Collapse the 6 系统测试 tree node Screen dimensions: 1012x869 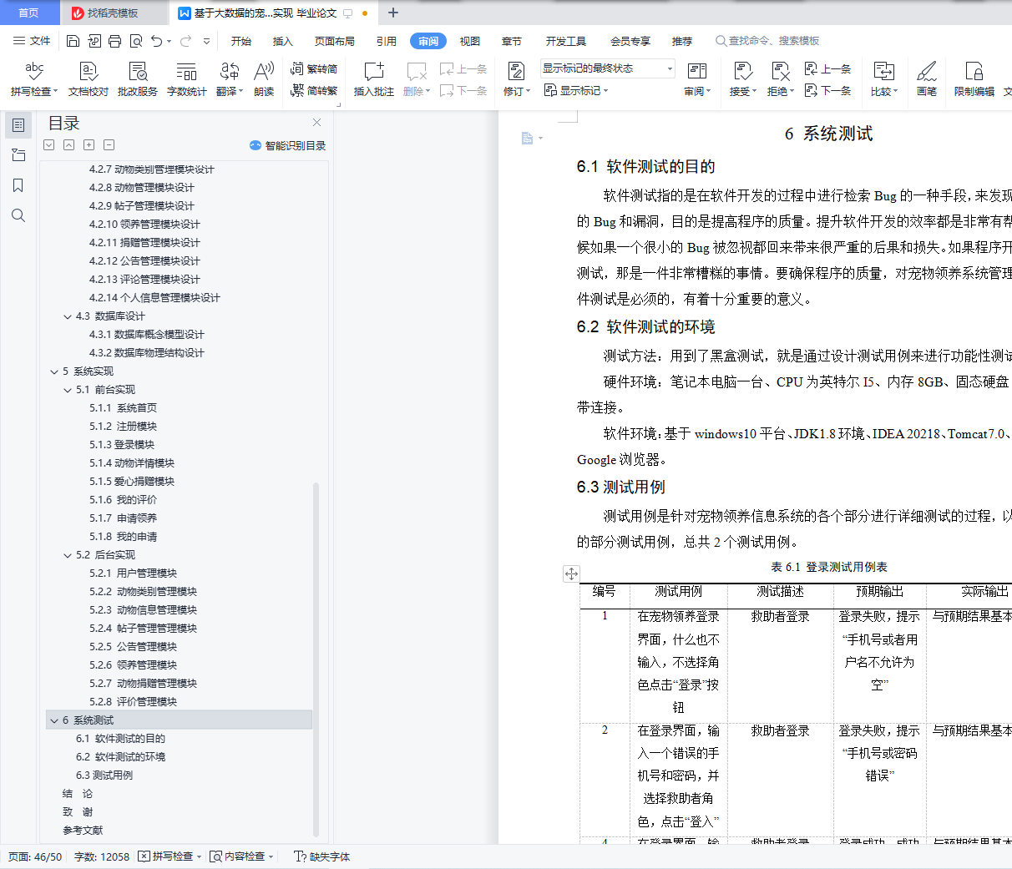[54, 720]
